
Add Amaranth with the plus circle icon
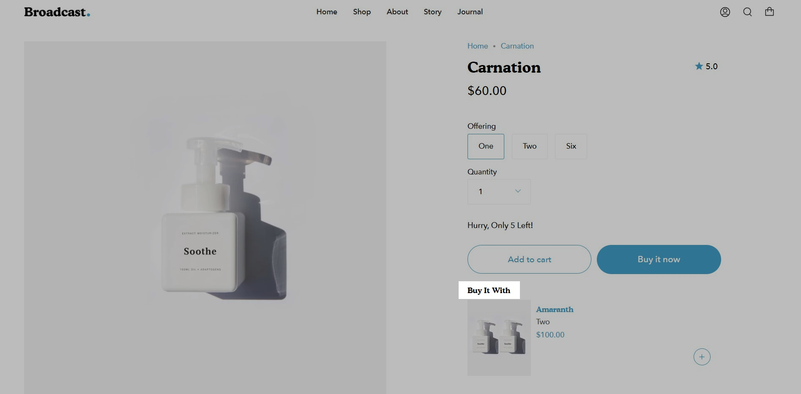click(702, 357)
